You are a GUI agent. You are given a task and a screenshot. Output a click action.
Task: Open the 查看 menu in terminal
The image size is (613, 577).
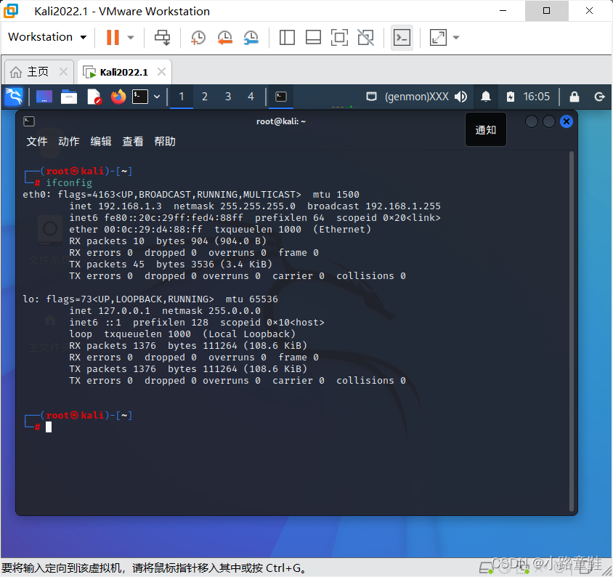click(133, 141)
